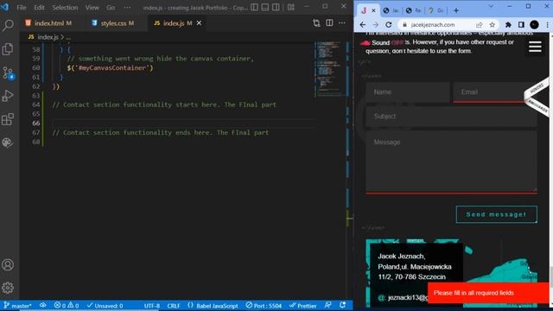Open the Chrome profile avatar
The image size is (553, 311).
[534, 25]
